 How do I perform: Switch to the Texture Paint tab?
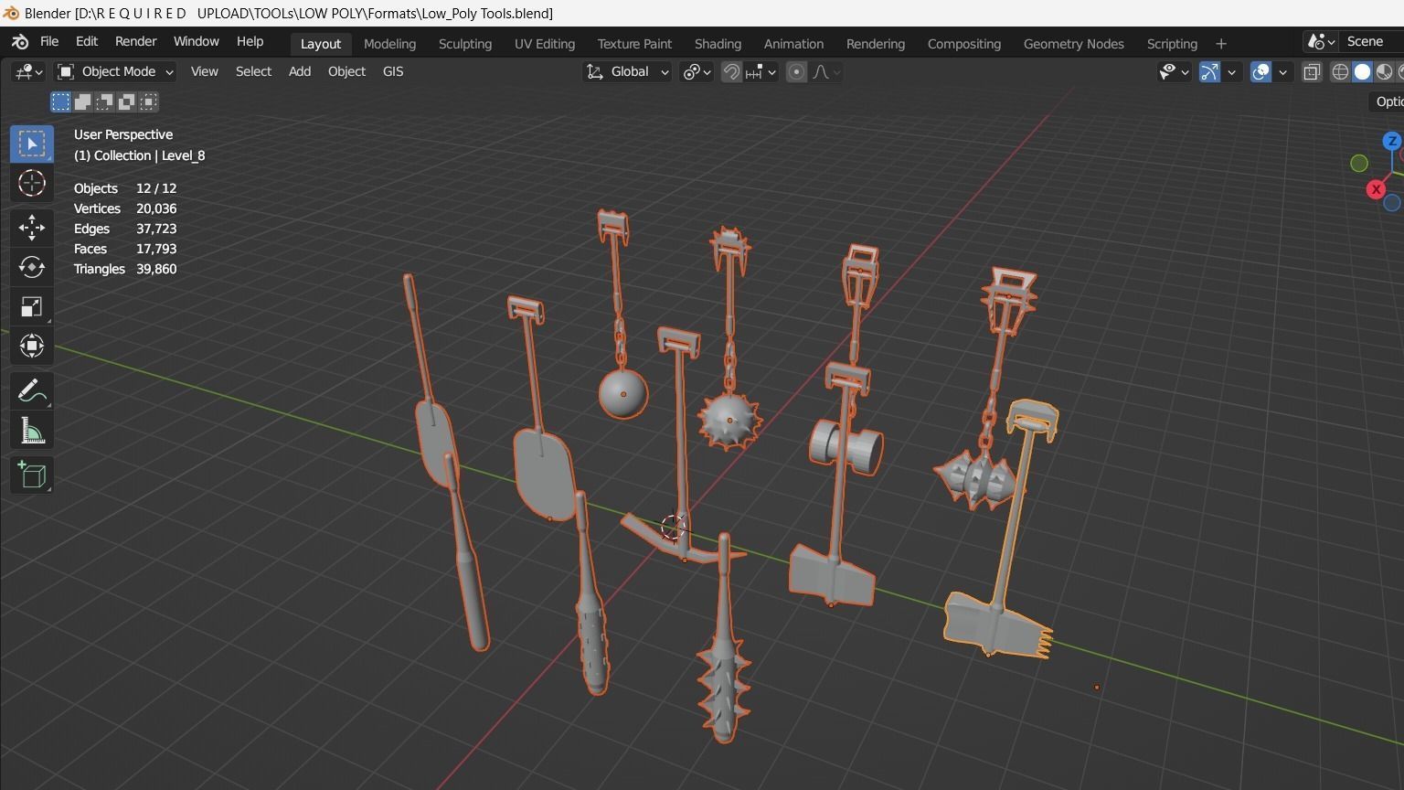[634, 44]
